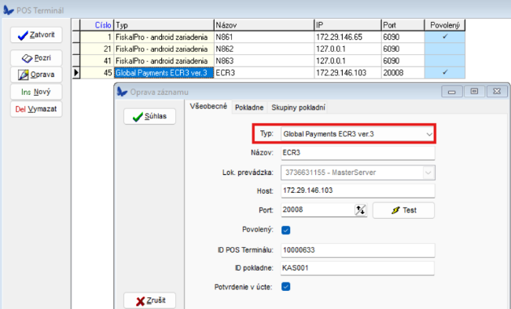Screen dimensions: 511x309
Task: Click port cell 20008 in table
Action: tap(403, 72)
